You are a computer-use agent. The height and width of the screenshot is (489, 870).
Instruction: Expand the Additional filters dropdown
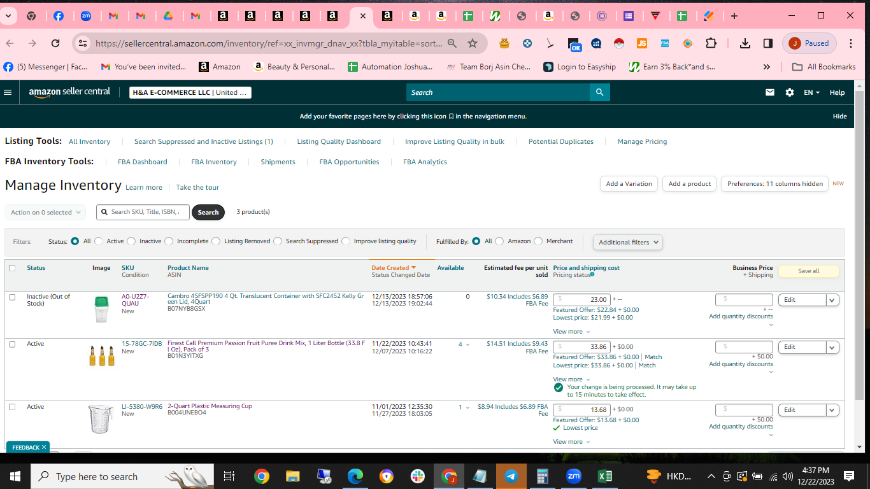click(x=628, y=242)
